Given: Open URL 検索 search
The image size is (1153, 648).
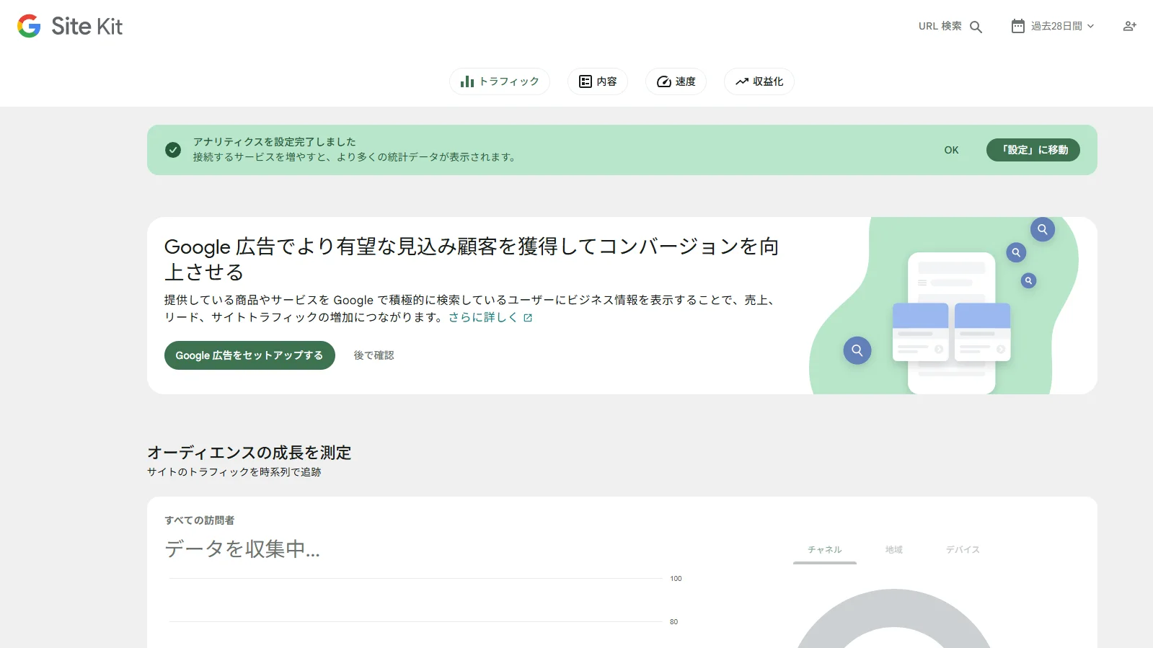Looking at the screenshot, I should tap(950, 27).
